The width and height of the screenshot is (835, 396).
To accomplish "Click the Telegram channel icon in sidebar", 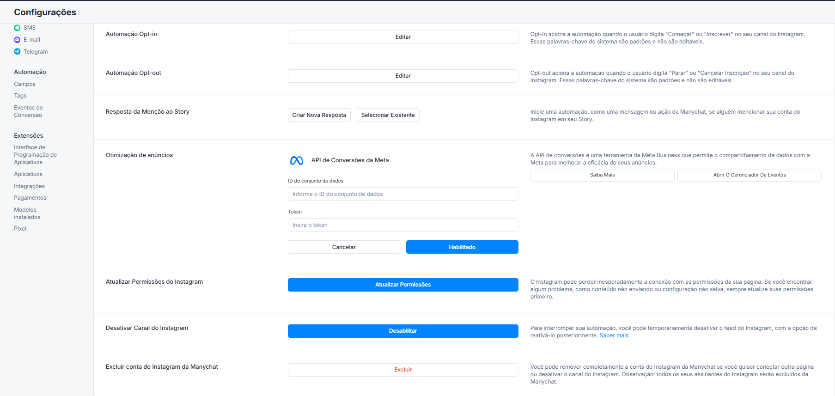I will 17,52.
